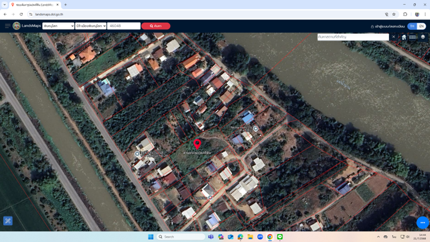
Task: Select the LandsMaps browser tab
Action: tap(34, 5)
